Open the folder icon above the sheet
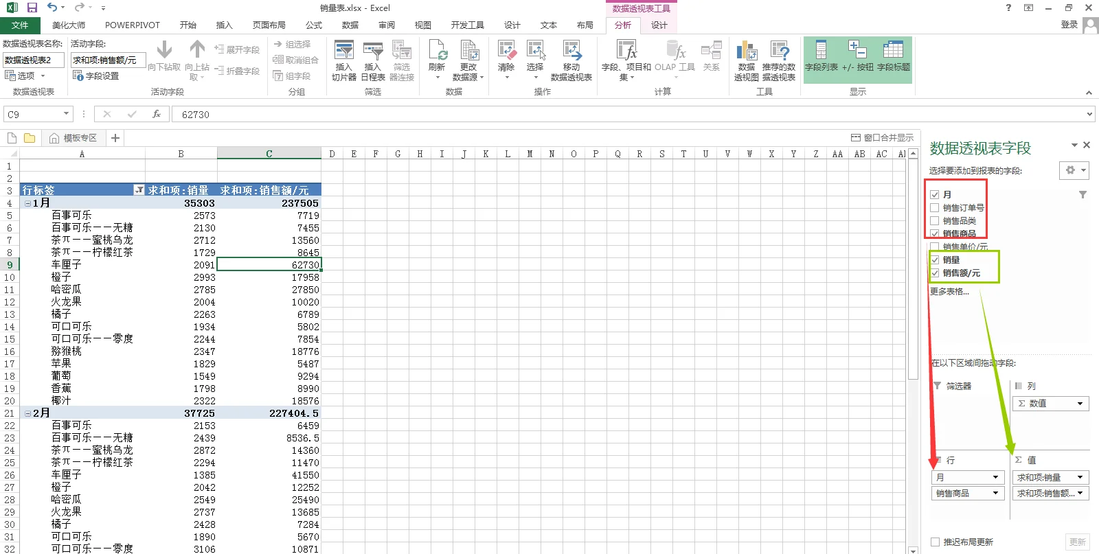Viewport: 1099px width, 554px height. [x=30, y=138]
